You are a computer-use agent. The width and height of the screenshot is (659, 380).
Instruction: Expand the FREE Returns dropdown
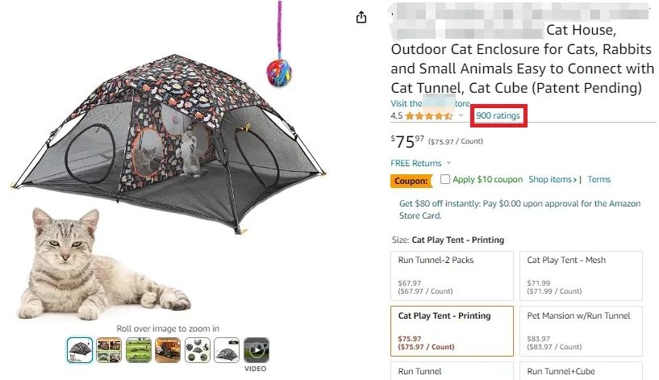(x=448, y=163)
